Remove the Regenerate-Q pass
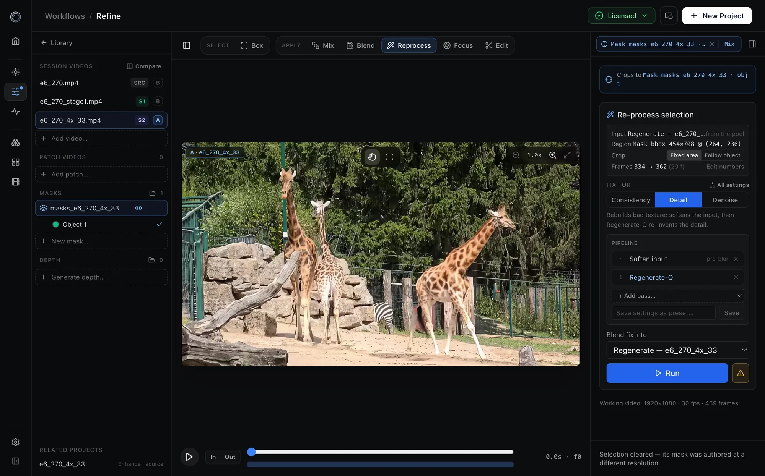This screenshot has width=765, height=476. coord(736,277)
